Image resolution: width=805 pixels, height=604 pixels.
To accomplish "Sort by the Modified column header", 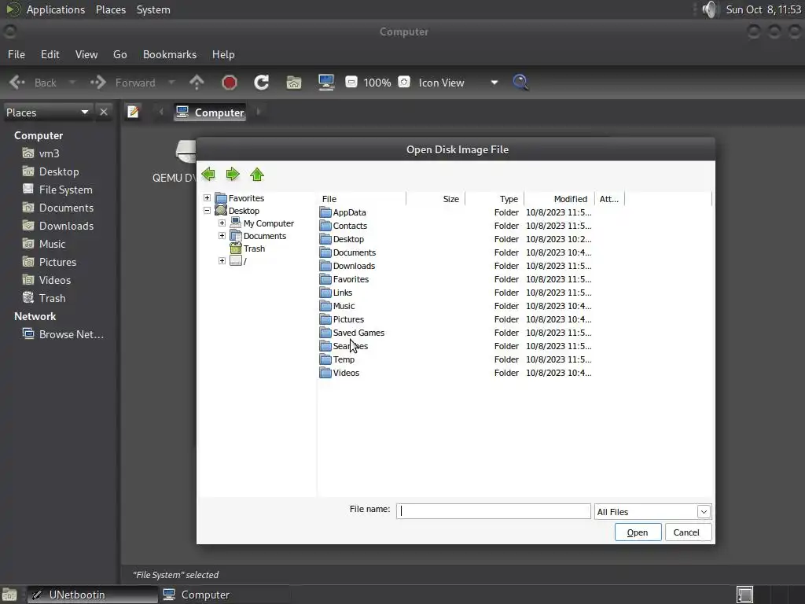I will click(x=559, y=199).
